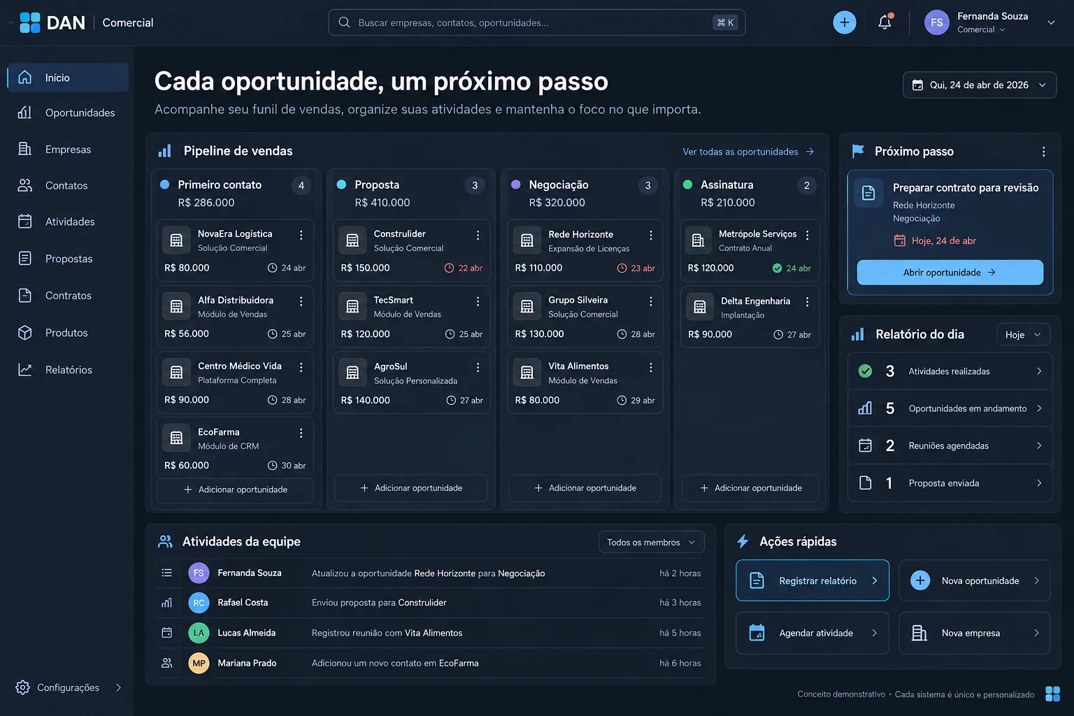This screenshot has width=1074, height=716.
Task: Add opportunity to the Proposta column
Action: [x=411, y=488]
